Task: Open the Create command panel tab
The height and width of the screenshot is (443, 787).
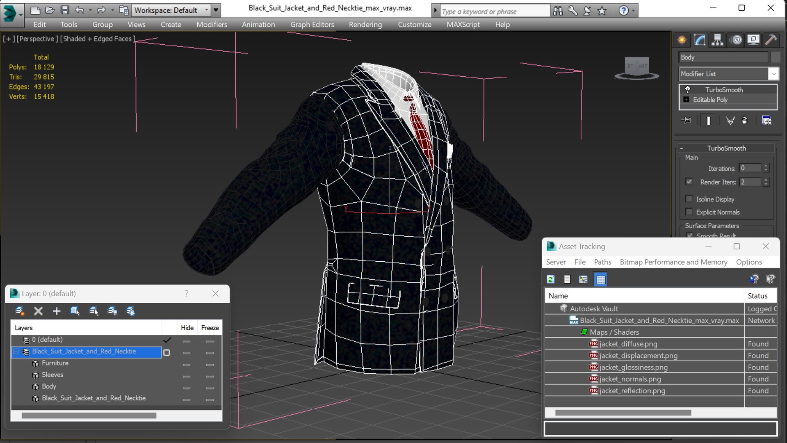Action: pos(682,40)
